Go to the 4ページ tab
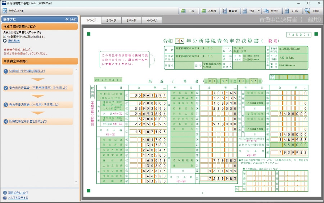324x203 pixels. point(152,21)
